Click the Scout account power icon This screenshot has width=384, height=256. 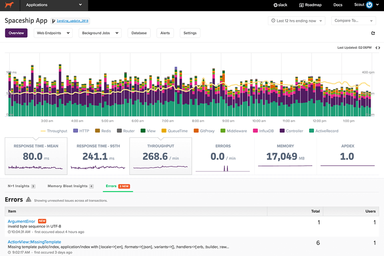coord(369,5)
